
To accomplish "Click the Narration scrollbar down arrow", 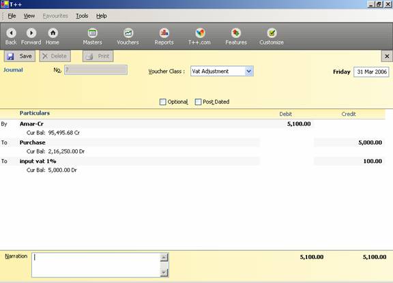I will tap(164, 273).
